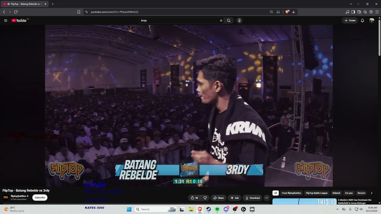This screenshot has height=214, width=381.
Task: Open the Windows Start menu
Action: click(x=129, y=209)
